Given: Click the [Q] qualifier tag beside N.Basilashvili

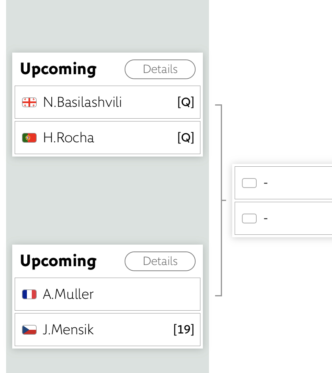Looking at the screenshot, I should click(186, 102).
